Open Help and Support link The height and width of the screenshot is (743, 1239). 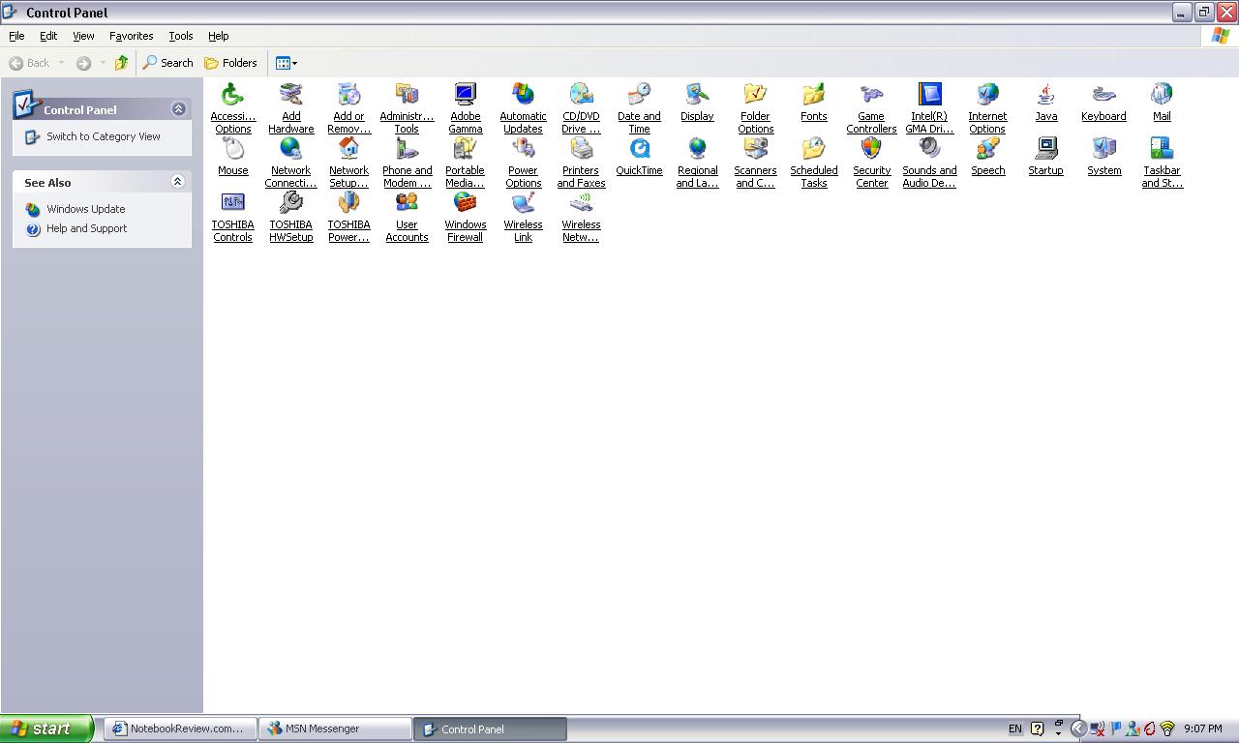[87, 228]
